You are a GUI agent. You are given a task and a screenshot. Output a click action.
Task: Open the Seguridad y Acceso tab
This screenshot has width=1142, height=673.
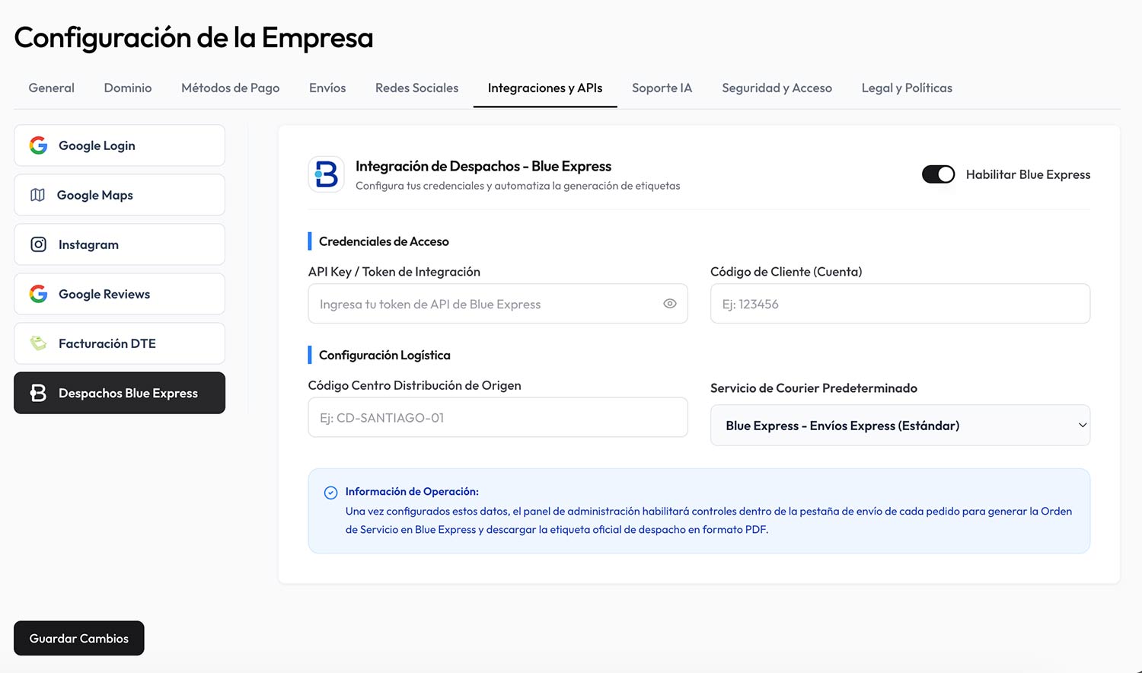777,88
